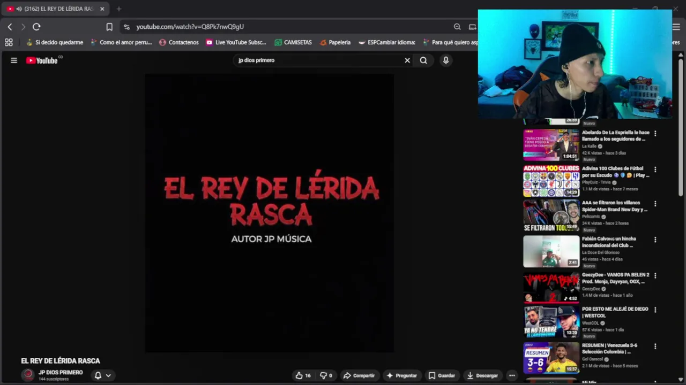Screen dimensions: 686x385
Task: Open 'Papeleria' bookmark
Action: point(335,42)
